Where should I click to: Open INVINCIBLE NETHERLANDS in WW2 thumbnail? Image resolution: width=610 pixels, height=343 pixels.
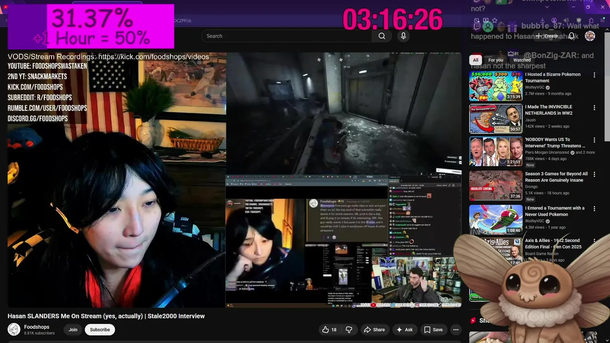coord(496,119)
